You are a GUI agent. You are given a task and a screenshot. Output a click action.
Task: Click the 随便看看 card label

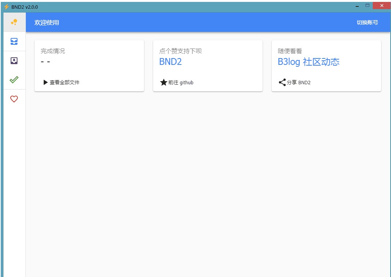coord(290,51)
